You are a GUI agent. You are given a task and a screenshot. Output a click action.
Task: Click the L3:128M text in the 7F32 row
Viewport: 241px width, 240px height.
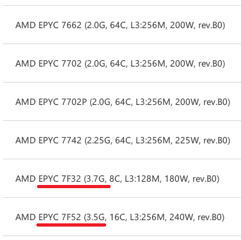142,179
